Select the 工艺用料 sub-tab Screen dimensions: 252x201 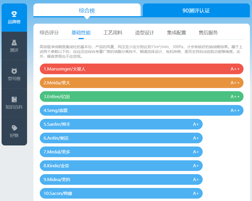113,32
